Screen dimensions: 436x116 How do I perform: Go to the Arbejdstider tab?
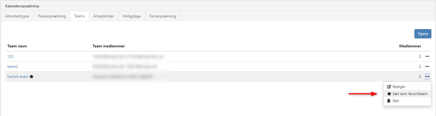pos(104,16)
